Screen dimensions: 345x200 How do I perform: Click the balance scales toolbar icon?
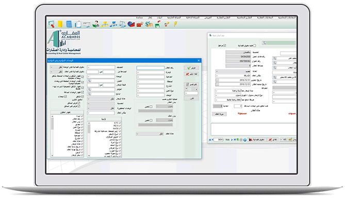pyautogui.click(x=122, y=24)
